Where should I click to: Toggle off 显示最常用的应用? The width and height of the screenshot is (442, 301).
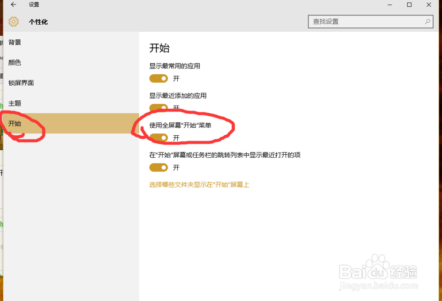click(x=160, y=78)
